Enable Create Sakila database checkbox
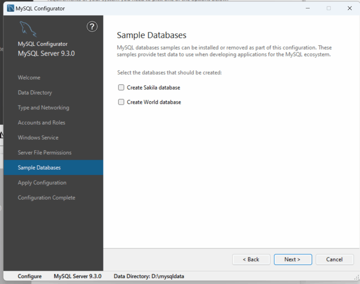This screenshot has height=284, width=360. [121, 87]
